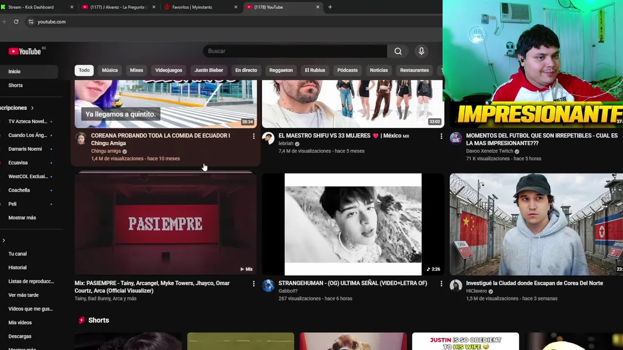Screen dimensions: 623x350
Task: Open Damaris Noemi subscription
Action: (x=25, y=149)
